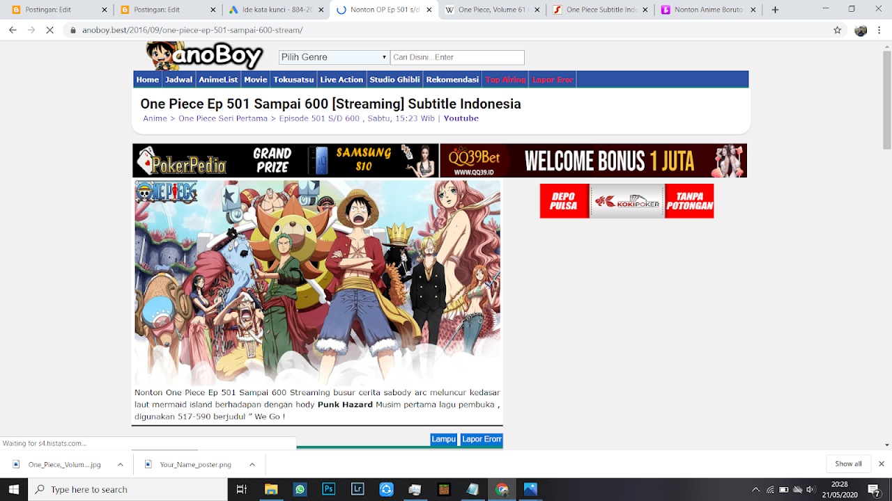
Task: Click the Lampu button
Action: [x=443, y=439]
